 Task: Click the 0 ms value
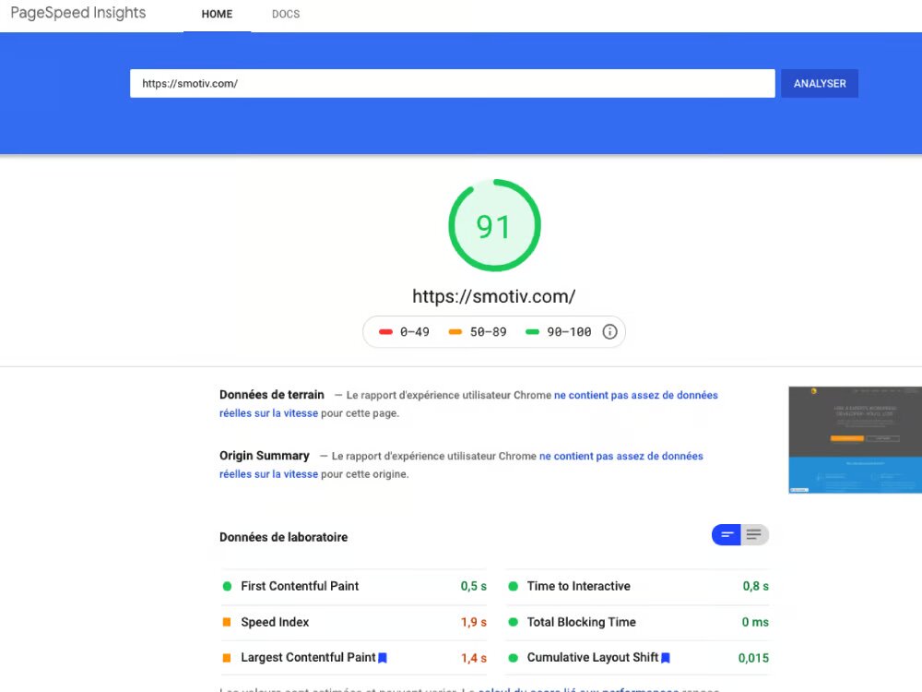(x=755, y=622)
